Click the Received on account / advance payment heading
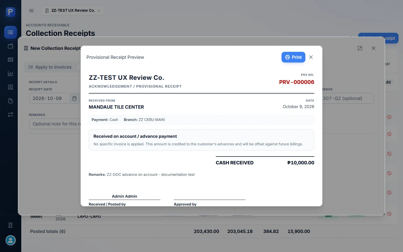This screenshot has height=252, width=403. 135,136
